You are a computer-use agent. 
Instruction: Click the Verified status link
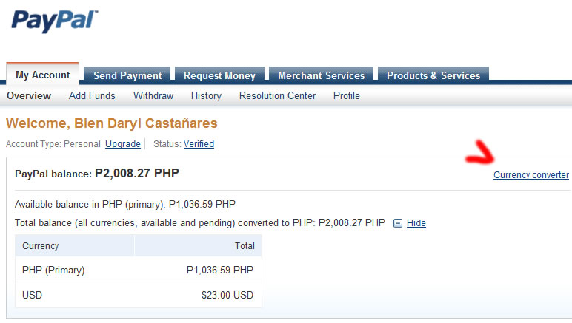(199, 144)
